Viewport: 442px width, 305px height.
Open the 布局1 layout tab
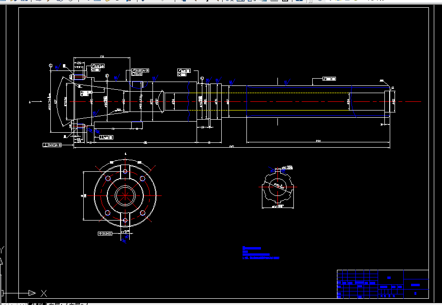coord(57,304)
